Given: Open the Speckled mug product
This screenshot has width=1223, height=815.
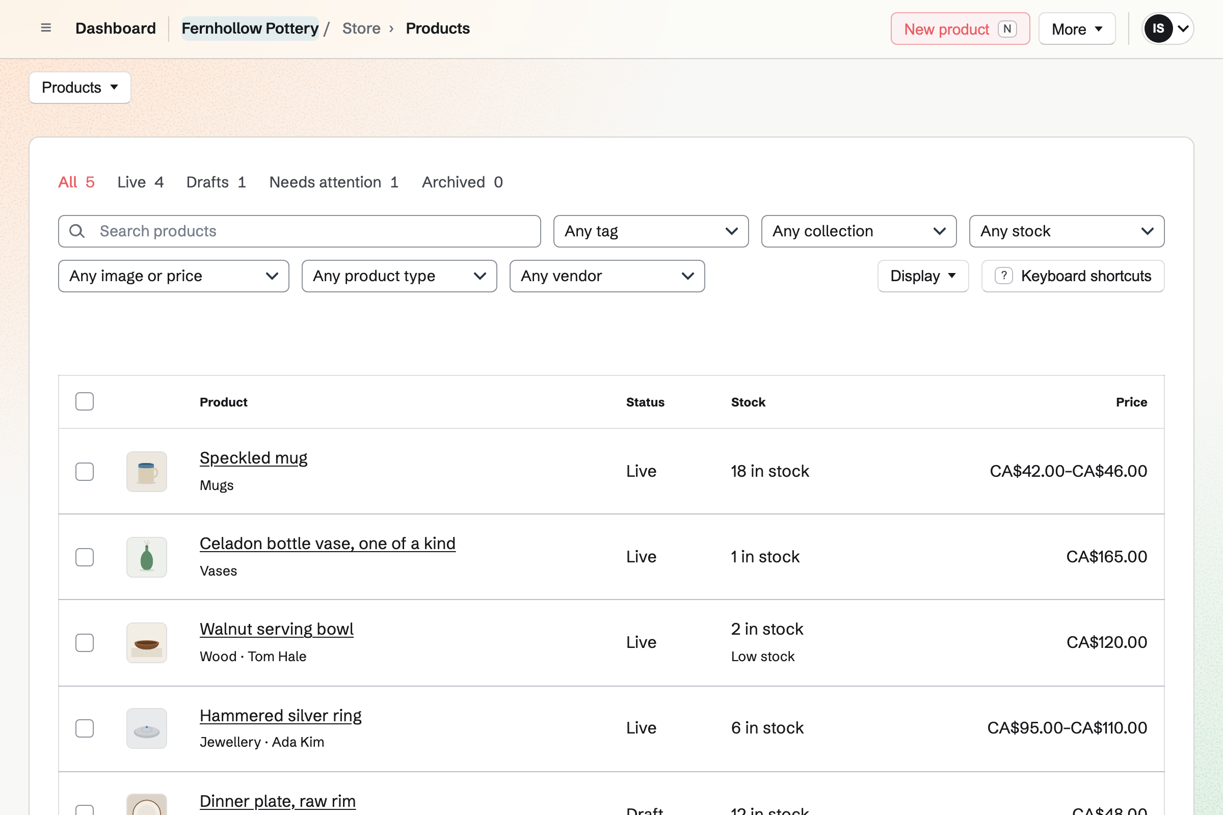Looking at the screenshot, I should [x=253, y=458].
